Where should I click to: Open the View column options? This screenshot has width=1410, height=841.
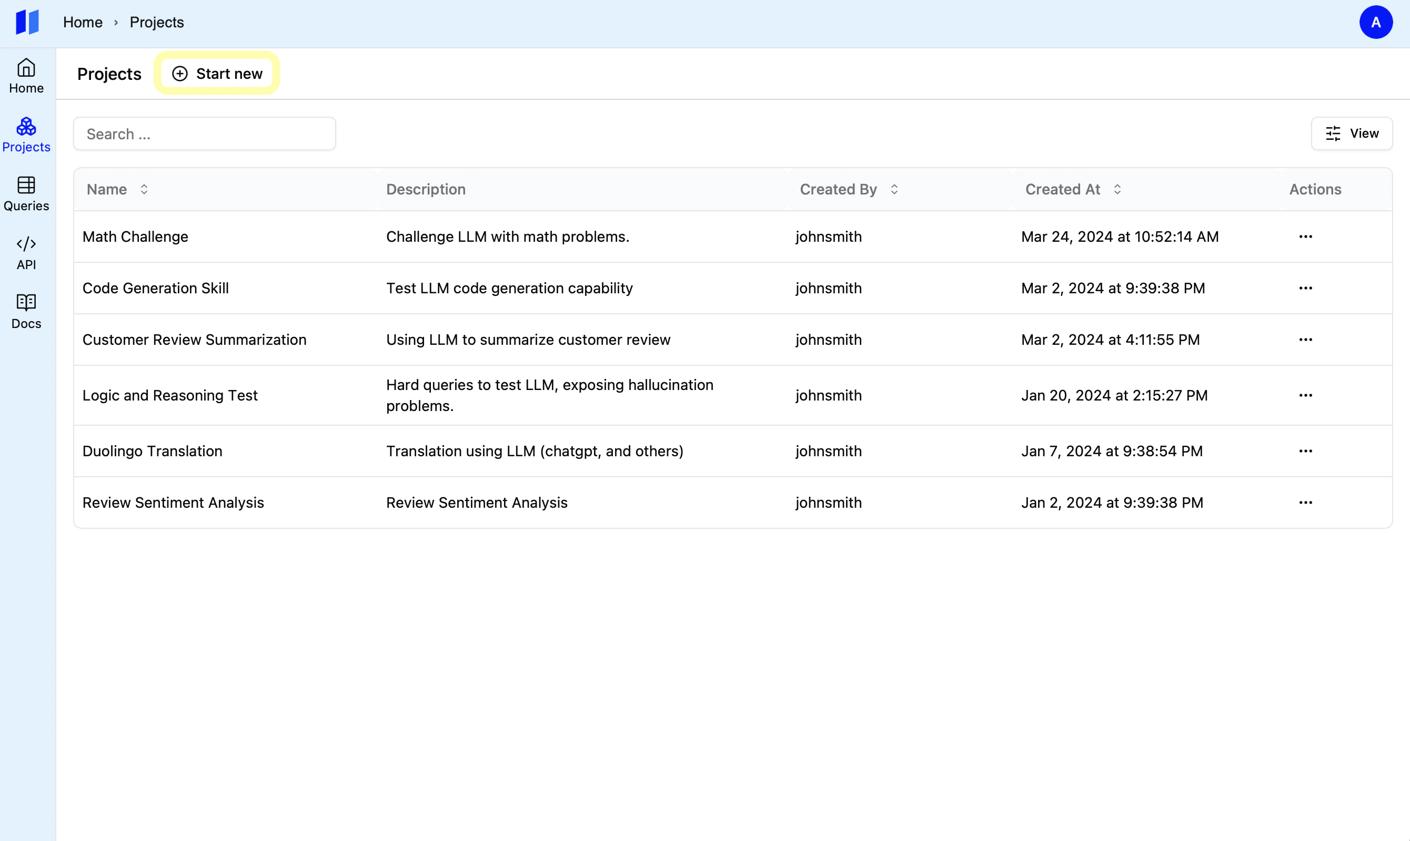(1352, 134)
